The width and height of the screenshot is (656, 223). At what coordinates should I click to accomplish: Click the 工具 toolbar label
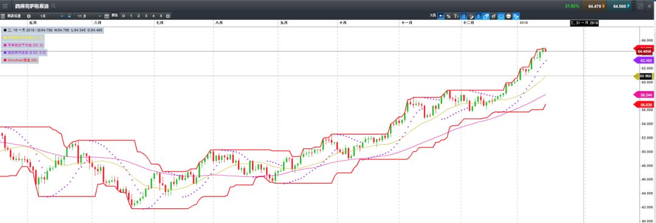(x=433, y=15)
